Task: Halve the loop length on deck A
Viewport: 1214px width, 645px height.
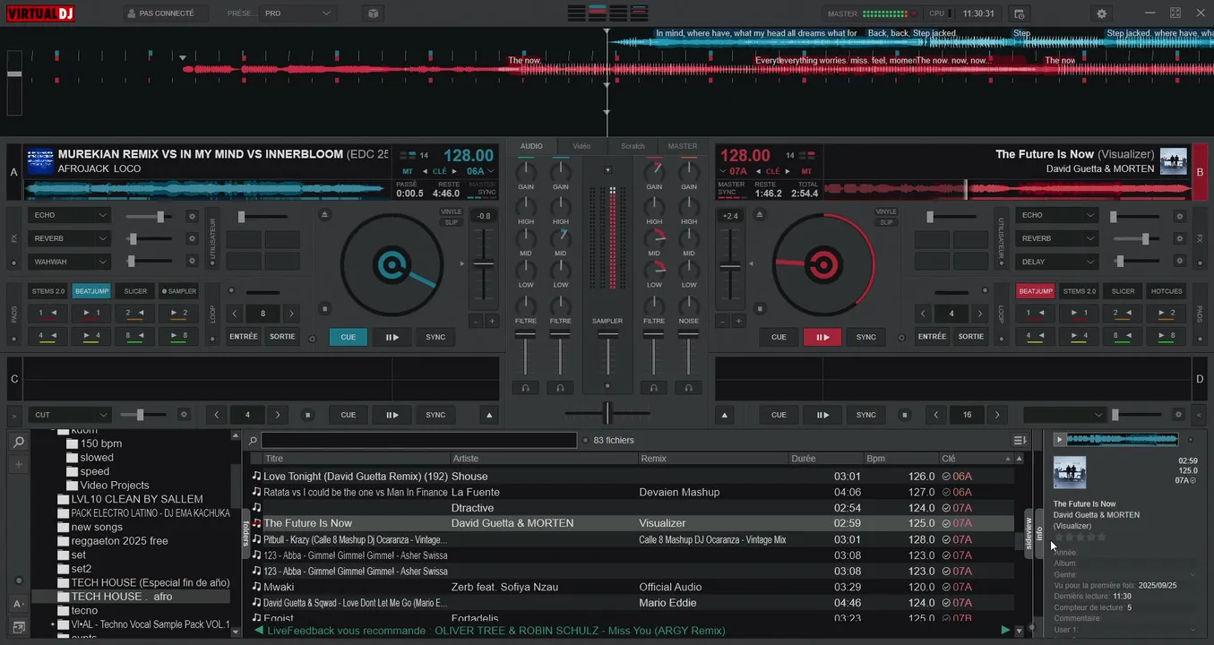Action: [x=235, y=314]
